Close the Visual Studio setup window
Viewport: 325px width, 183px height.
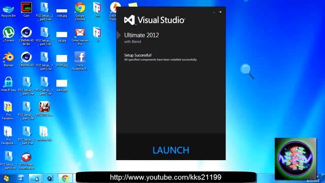click(x=220, y=12)
